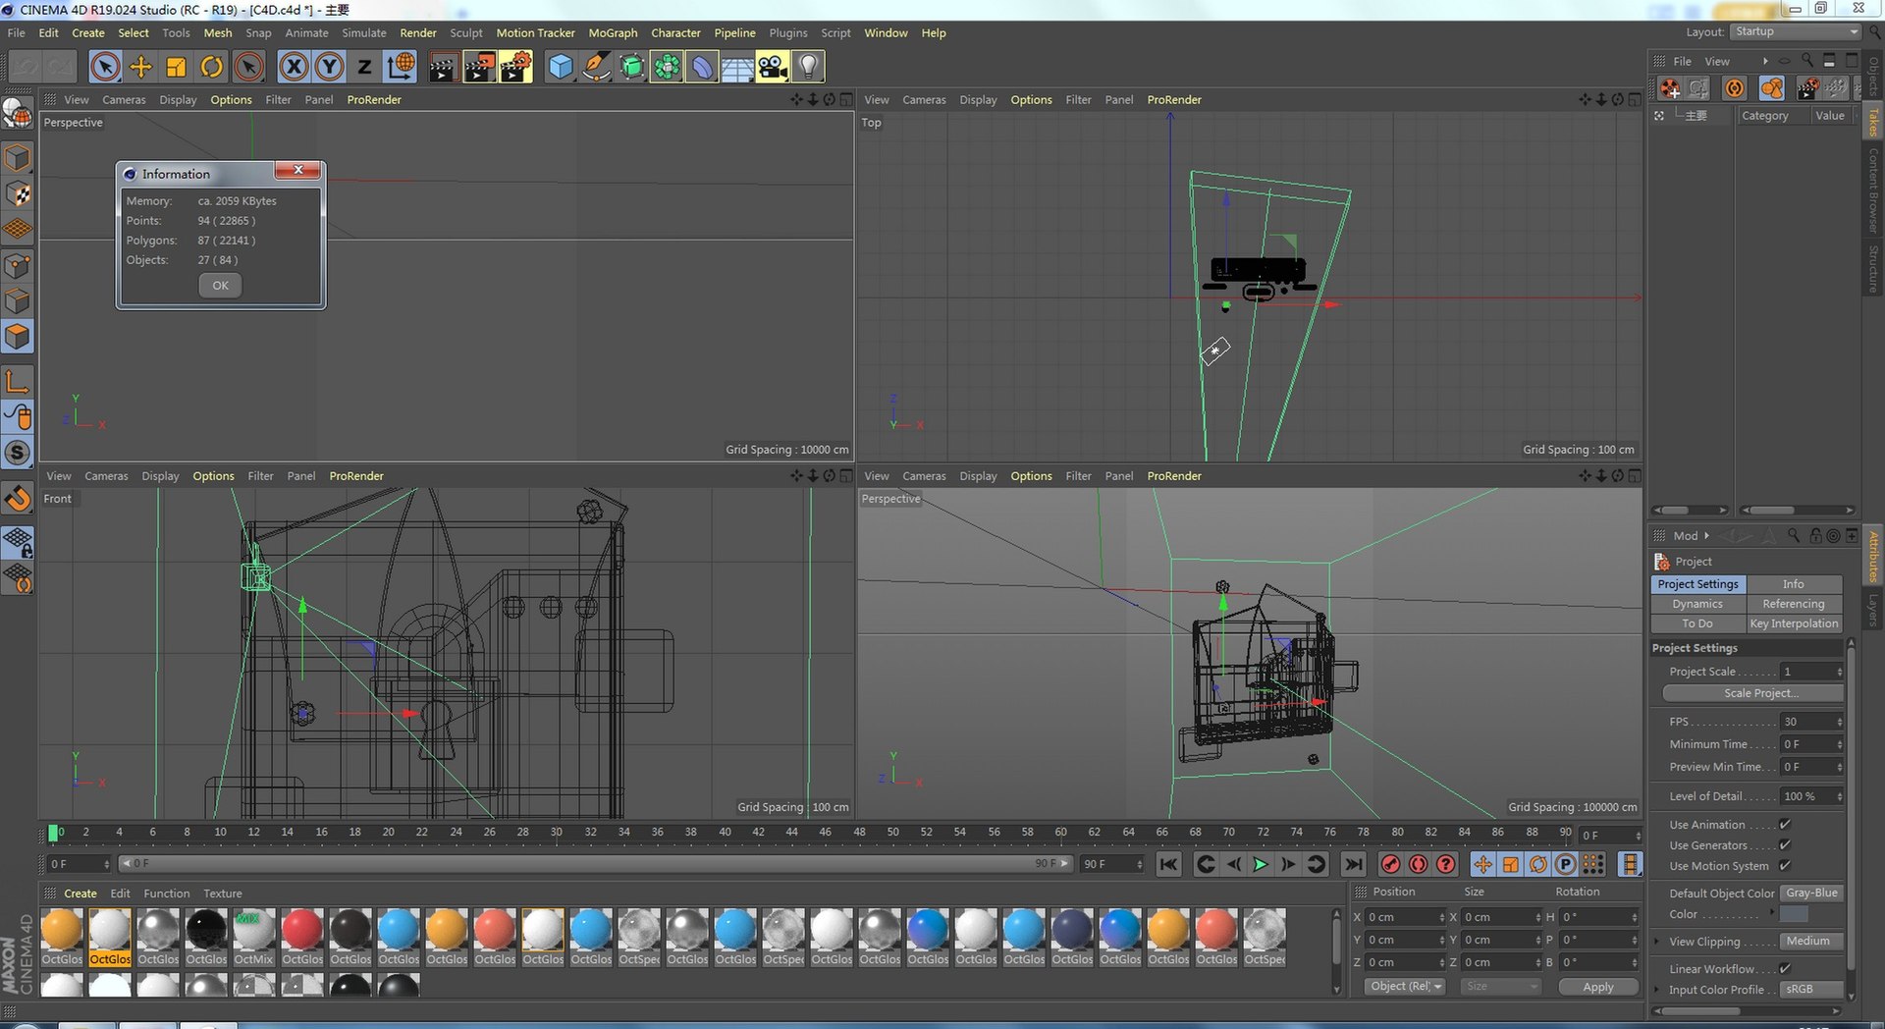Go to end of animation
Viewport: 1885px width, 1029px height.
(x=1354, y=864)
